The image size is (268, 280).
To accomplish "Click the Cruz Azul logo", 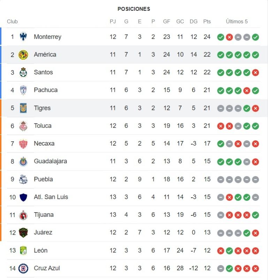I will click(23, 268).
